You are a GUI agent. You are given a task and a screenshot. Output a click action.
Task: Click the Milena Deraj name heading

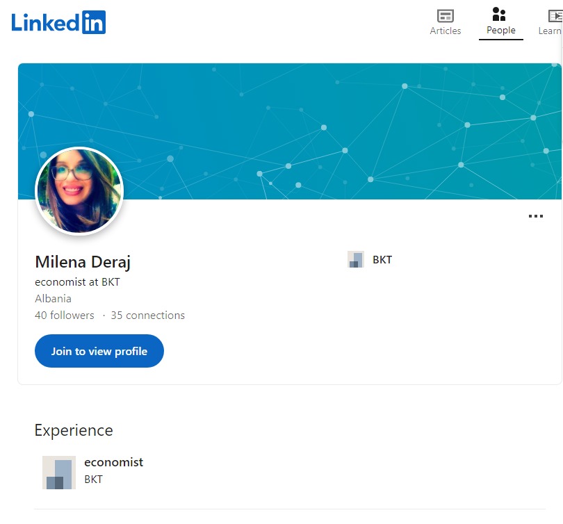click(83, 262)
